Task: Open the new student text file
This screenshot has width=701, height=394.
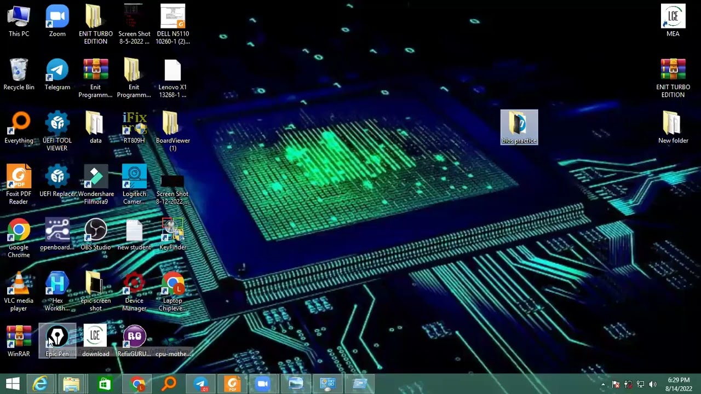Action: (x=134, y=235)
